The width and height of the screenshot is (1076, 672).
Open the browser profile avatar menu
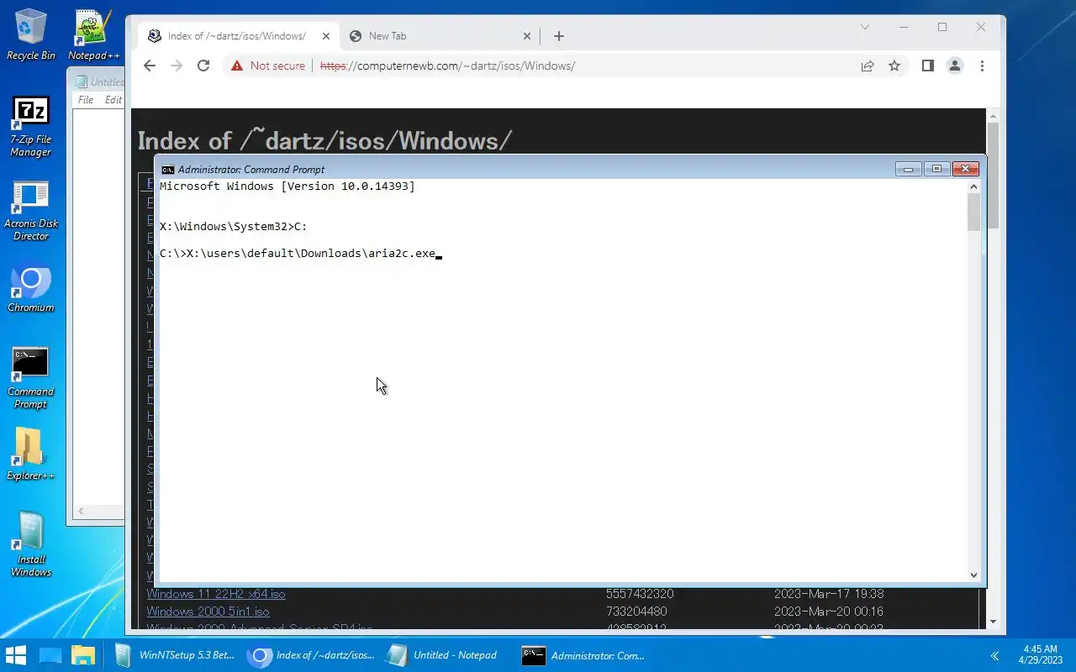[x=954, y=66]
